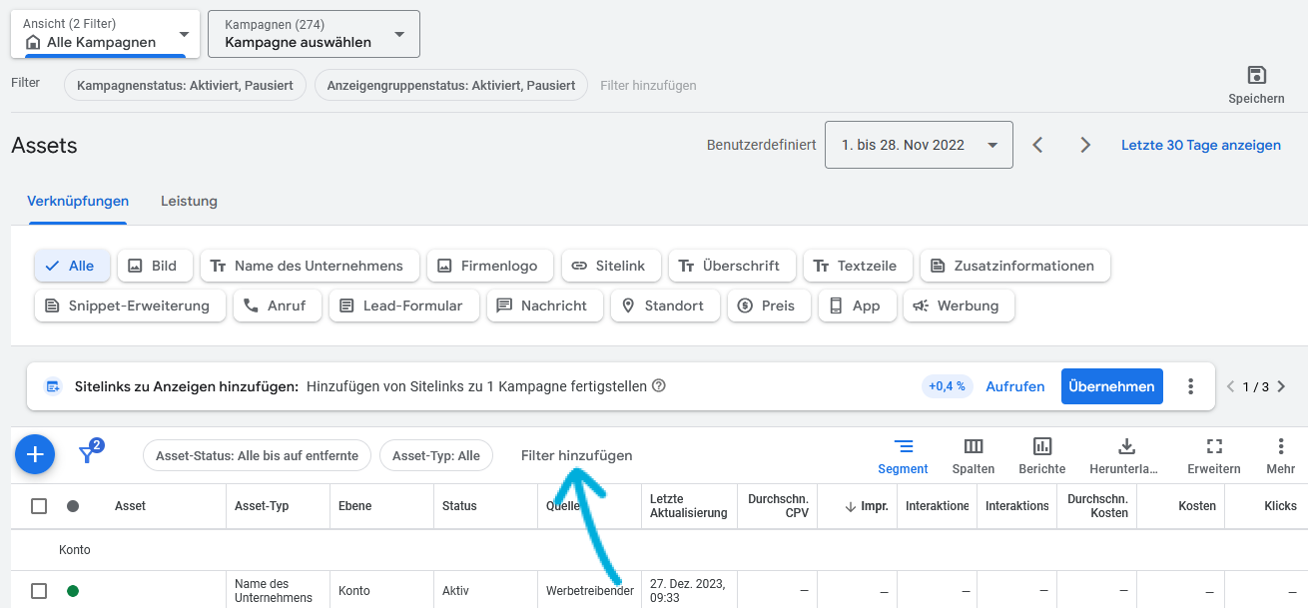Show the previous recommendation
This screenshot has height=608, width=1308.
[x=1230, y=386]
